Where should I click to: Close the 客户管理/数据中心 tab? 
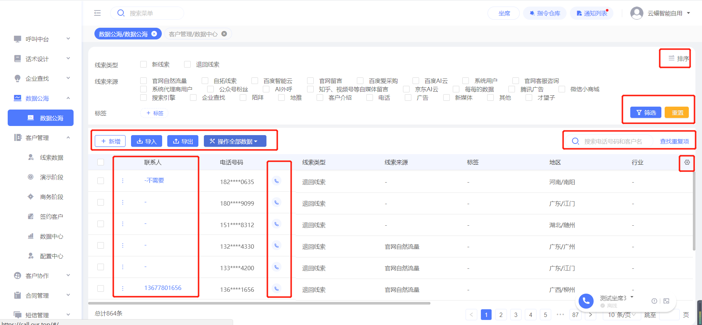tap(224, 34)
